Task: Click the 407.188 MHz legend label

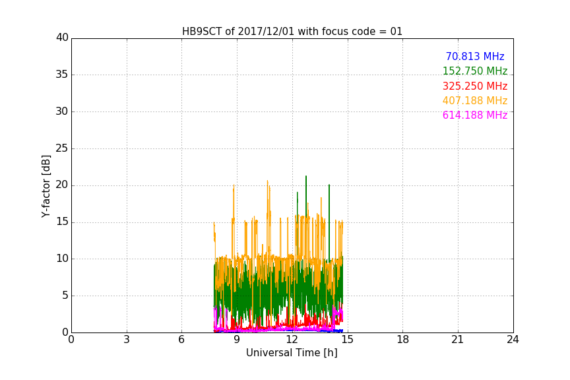Action: (475, 100)
